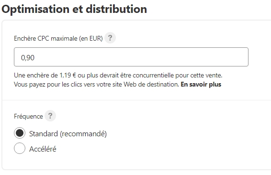Screen dimensions: 271x175
Task: Show info about the CPC bid in EUR
Action: tap(110, 38)
